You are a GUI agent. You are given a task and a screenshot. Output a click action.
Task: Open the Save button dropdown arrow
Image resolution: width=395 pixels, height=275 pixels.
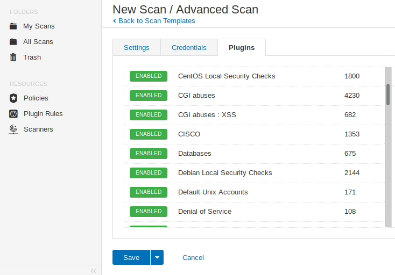[157, 257]
